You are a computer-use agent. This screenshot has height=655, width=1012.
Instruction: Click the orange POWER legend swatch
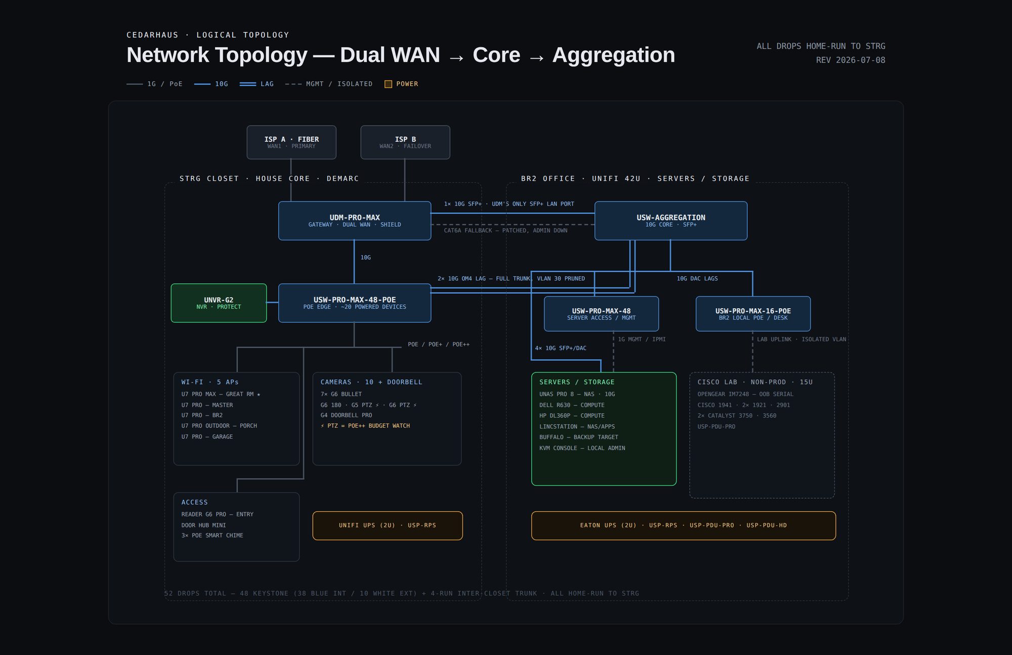pos(388,84)
